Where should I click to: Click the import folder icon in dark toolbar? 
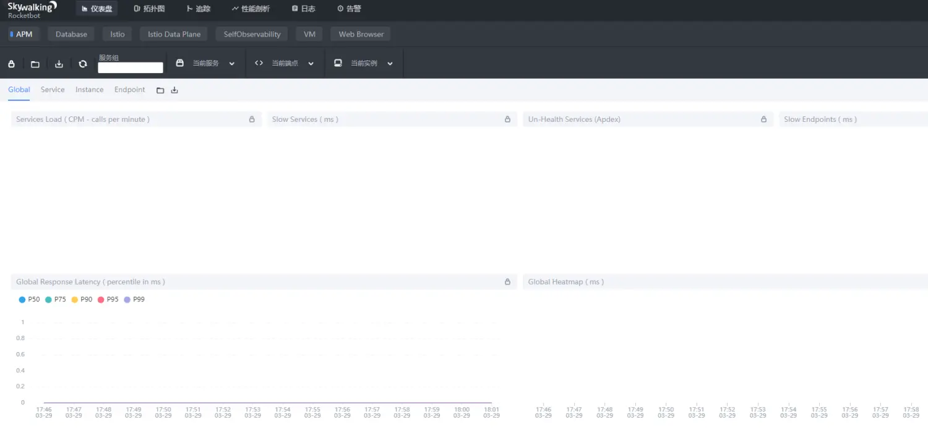coord(35,64)
